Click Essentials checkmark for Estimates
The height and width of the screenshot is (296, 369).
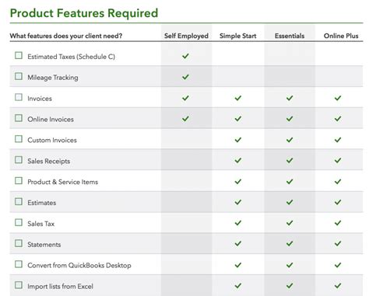pyautogui.click(x=290, y=202)
